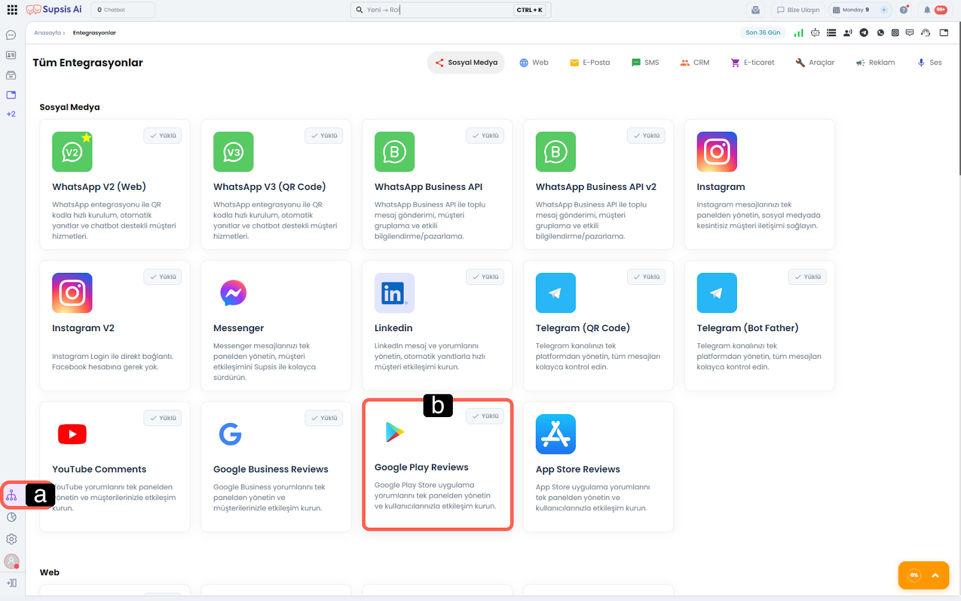961x601 pixels.
Task: Click the headset support icon in toolbar
Action: click(926, 33)
